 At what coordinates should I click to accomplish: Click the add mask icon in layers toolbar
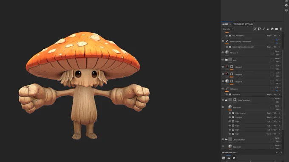click(259, 29)
